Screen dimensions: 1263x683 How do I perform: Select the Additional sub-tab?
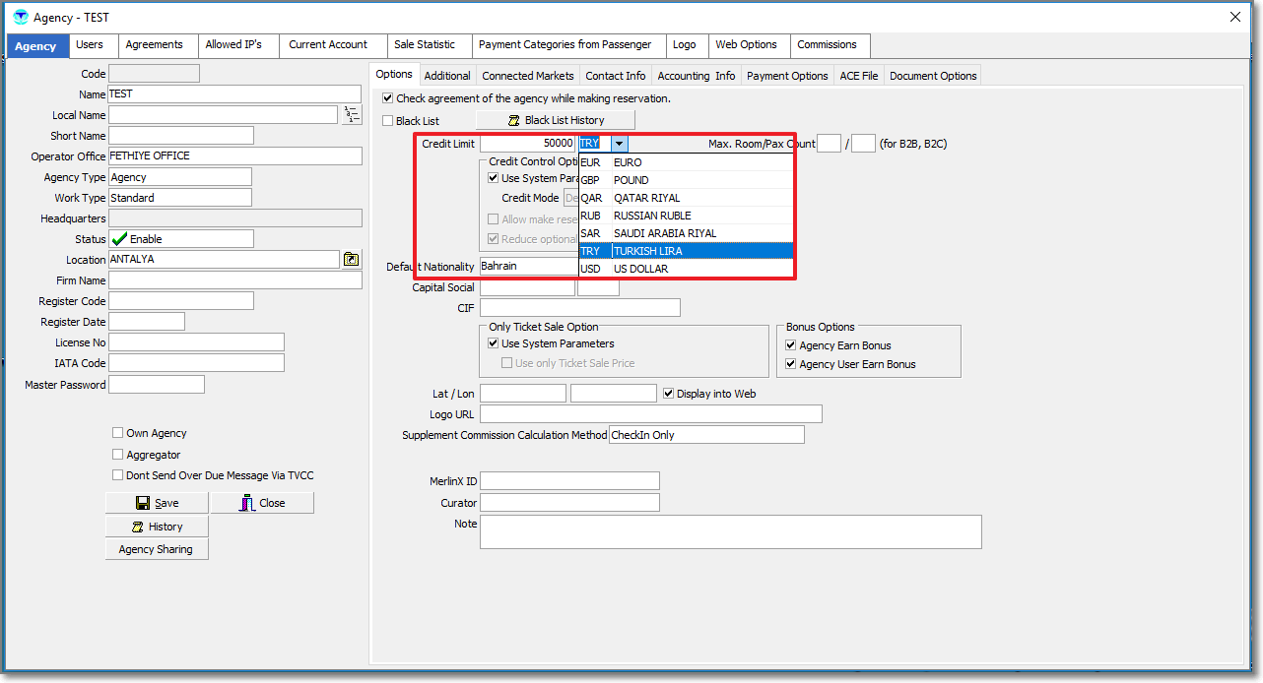click(447, 76)
